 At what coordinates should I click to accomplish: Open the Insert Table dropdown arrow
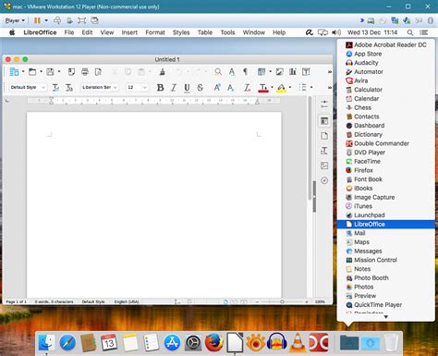tap(270, 72)
